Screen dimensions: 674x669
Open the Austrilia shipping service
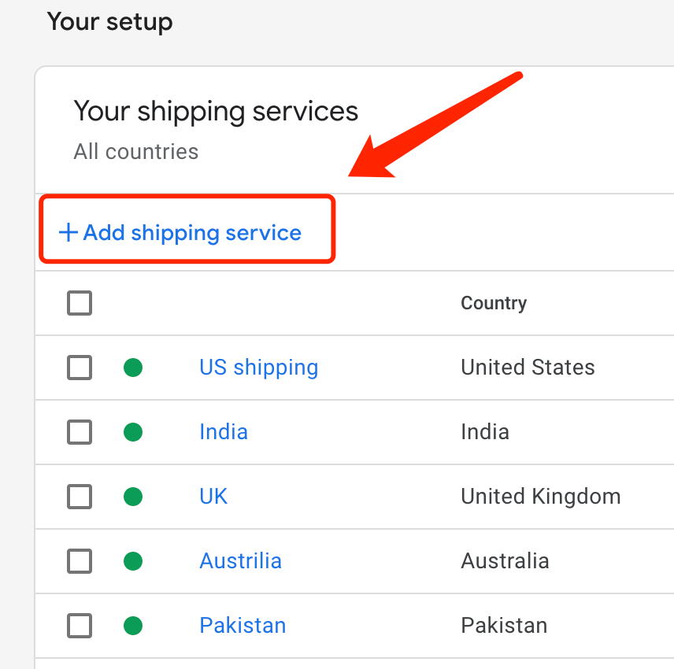[x=240, y=561]
